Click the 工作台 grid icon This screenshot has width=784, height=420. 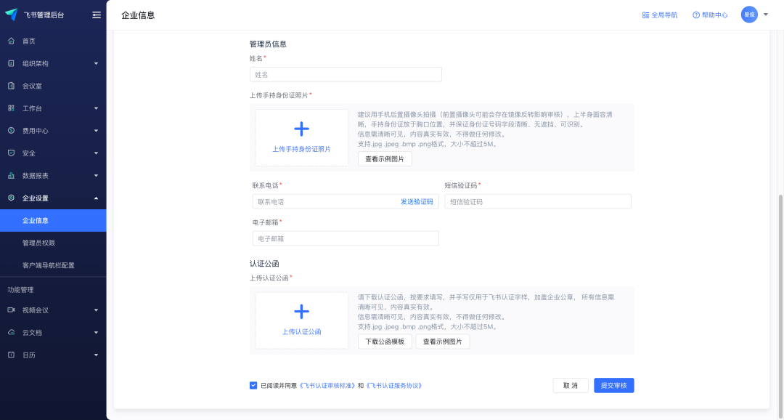point(11,108)
